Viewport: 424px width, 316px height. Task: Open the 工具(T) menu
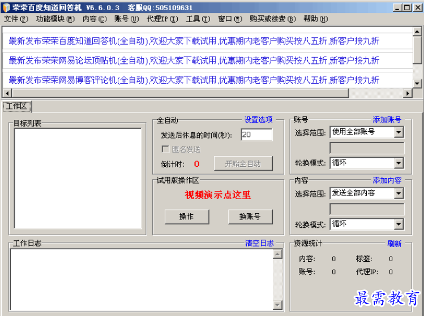pyautogui.click(x=198, y=19)
